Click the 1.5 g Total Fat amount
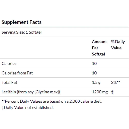Screen dimensions: 129x129 coord(96,83)
